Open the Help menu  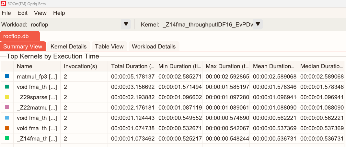click(x=59, y=13)
